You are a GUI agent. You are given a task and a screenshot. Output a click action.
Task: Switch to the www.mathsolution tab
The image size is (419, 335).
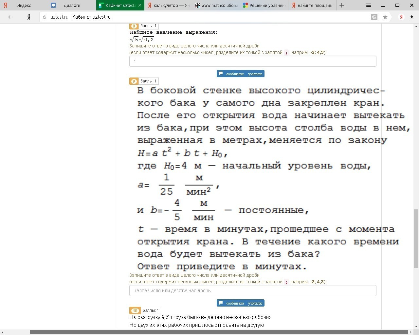click(216, 5)
